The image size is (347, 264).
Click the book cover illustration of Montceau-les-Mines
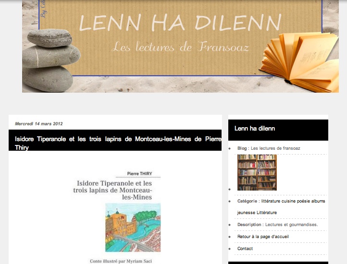point(133,228)
